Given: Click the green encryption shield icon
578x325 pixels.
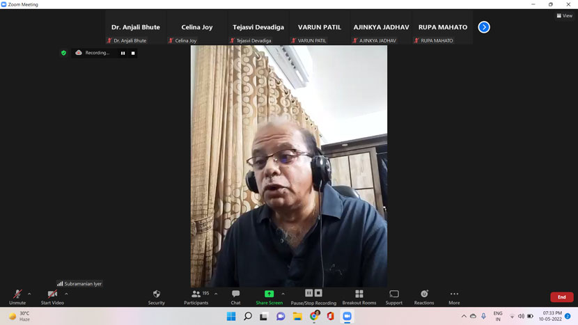Looking at the screenshot, I should point(63,53).
